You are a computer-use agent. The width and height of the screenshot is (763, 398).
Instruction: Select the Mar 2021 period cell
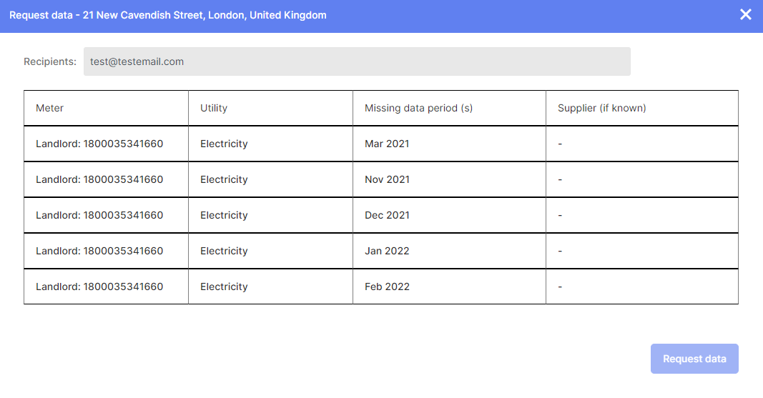[x=387, y=144]
